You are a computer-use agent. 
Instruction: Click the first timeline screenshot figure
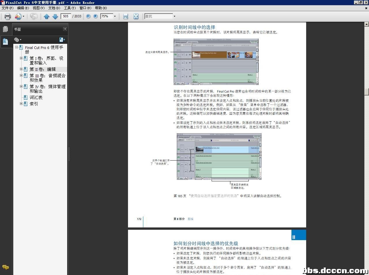(216, 62)
